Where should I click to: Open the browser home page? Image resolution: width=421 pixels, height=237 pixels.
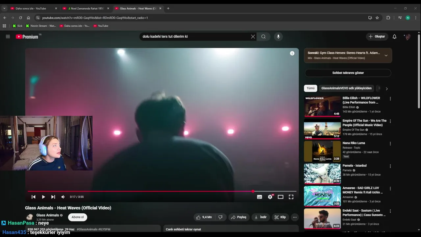pyautogui.click(x=28, y=18)
